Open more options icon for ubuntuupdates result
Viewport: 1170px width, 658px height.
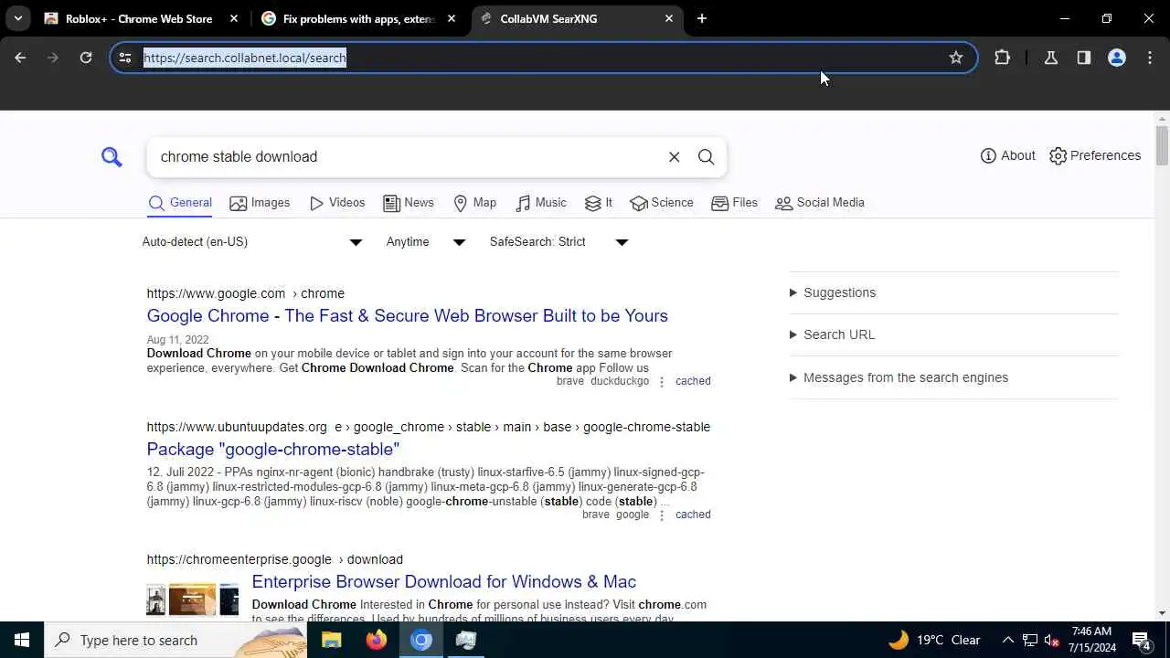[662, 515]
